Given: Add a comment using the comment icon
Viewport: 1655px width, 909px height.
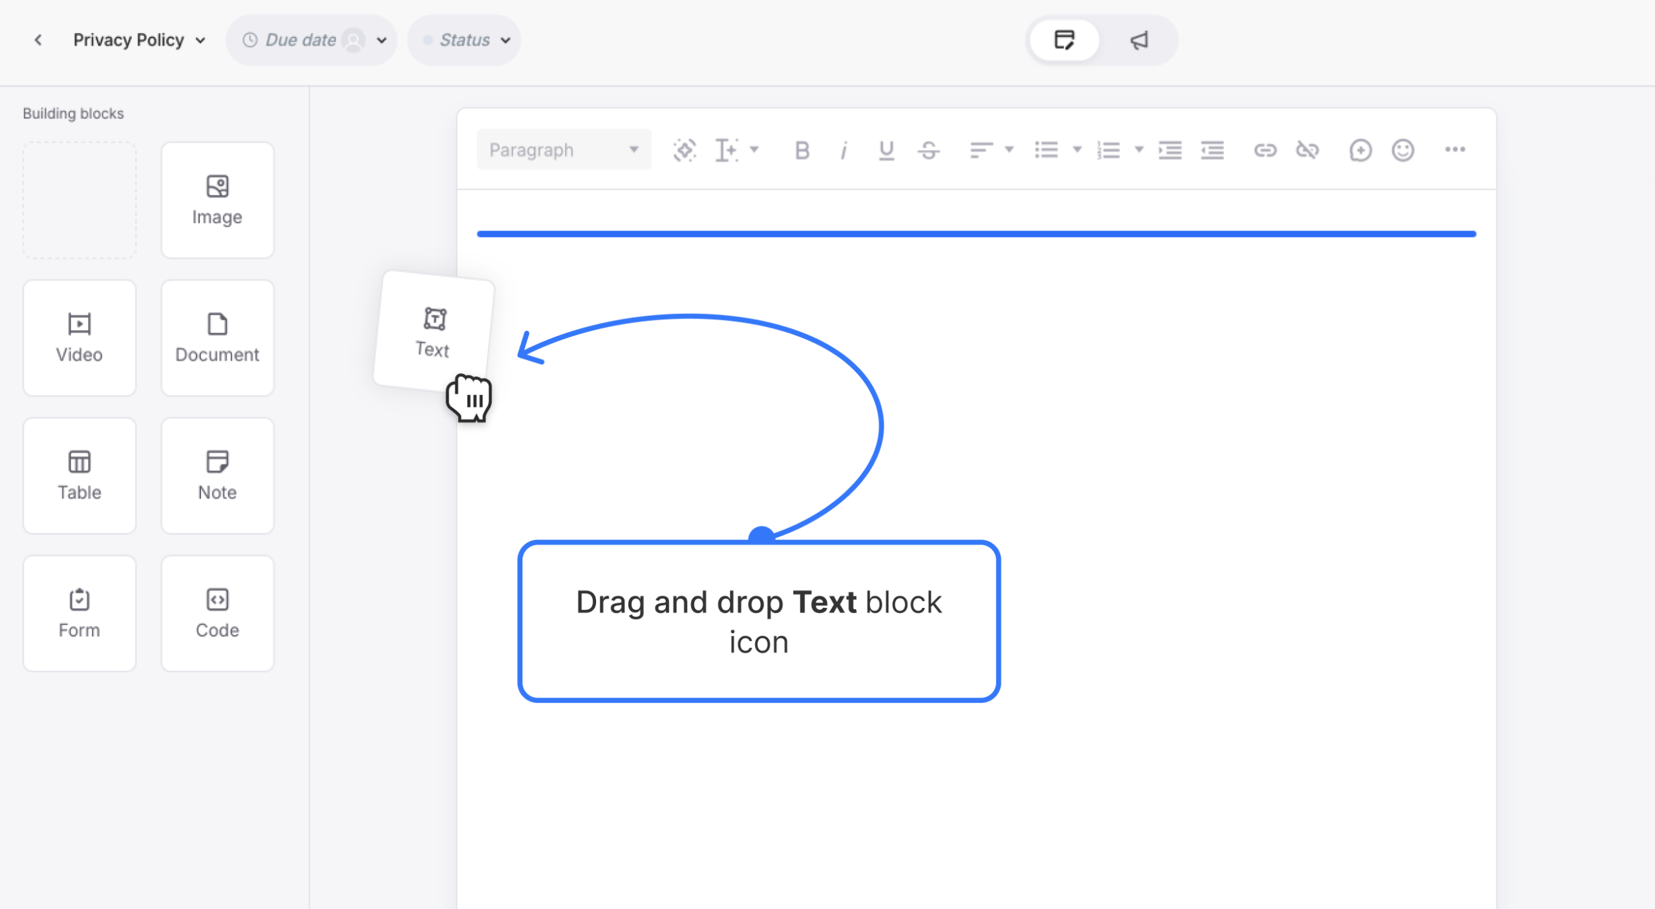Looking at the screenshot, I should 1361,150.
